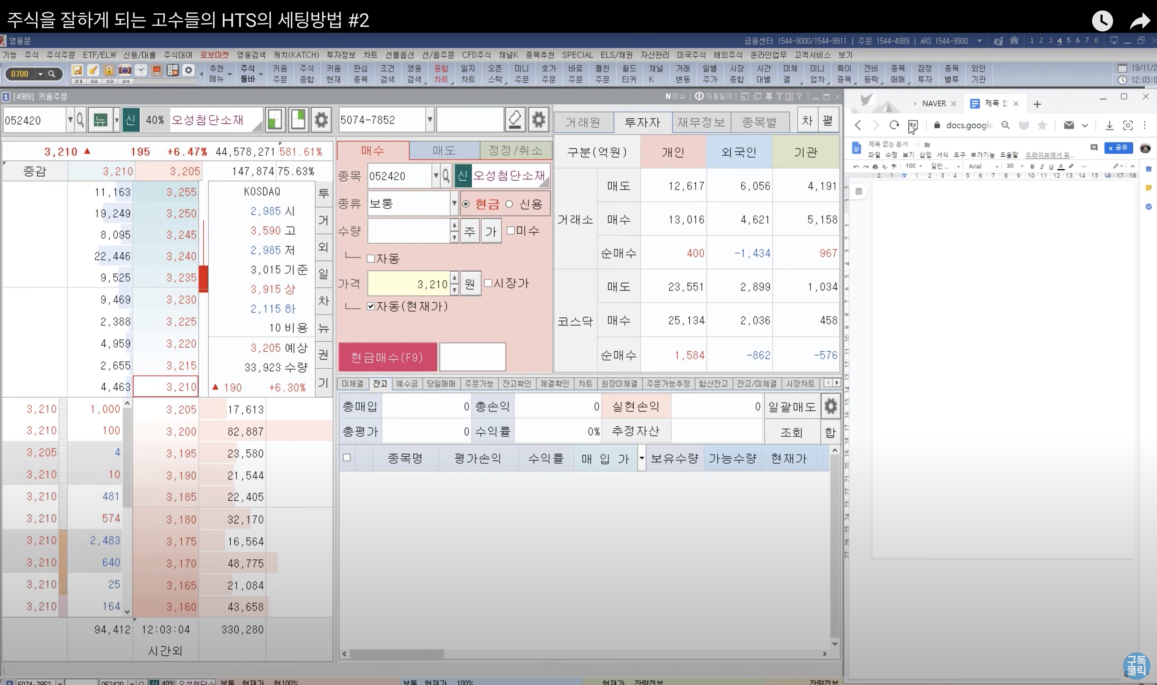Viewport: 1157px width, 685px height.
Task: Open the account number 5074-7852 dropdown
Action: 430,120
